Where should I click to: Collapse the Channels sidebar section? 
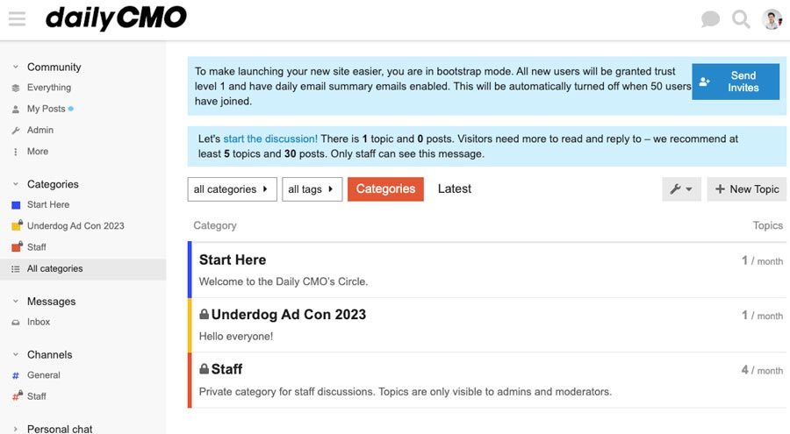click(x=16, y=354)
